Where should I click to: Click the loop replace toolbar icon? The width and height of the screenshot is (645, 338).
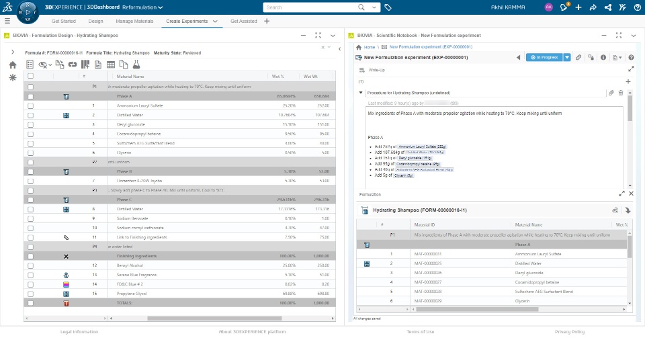coord(73,64)
